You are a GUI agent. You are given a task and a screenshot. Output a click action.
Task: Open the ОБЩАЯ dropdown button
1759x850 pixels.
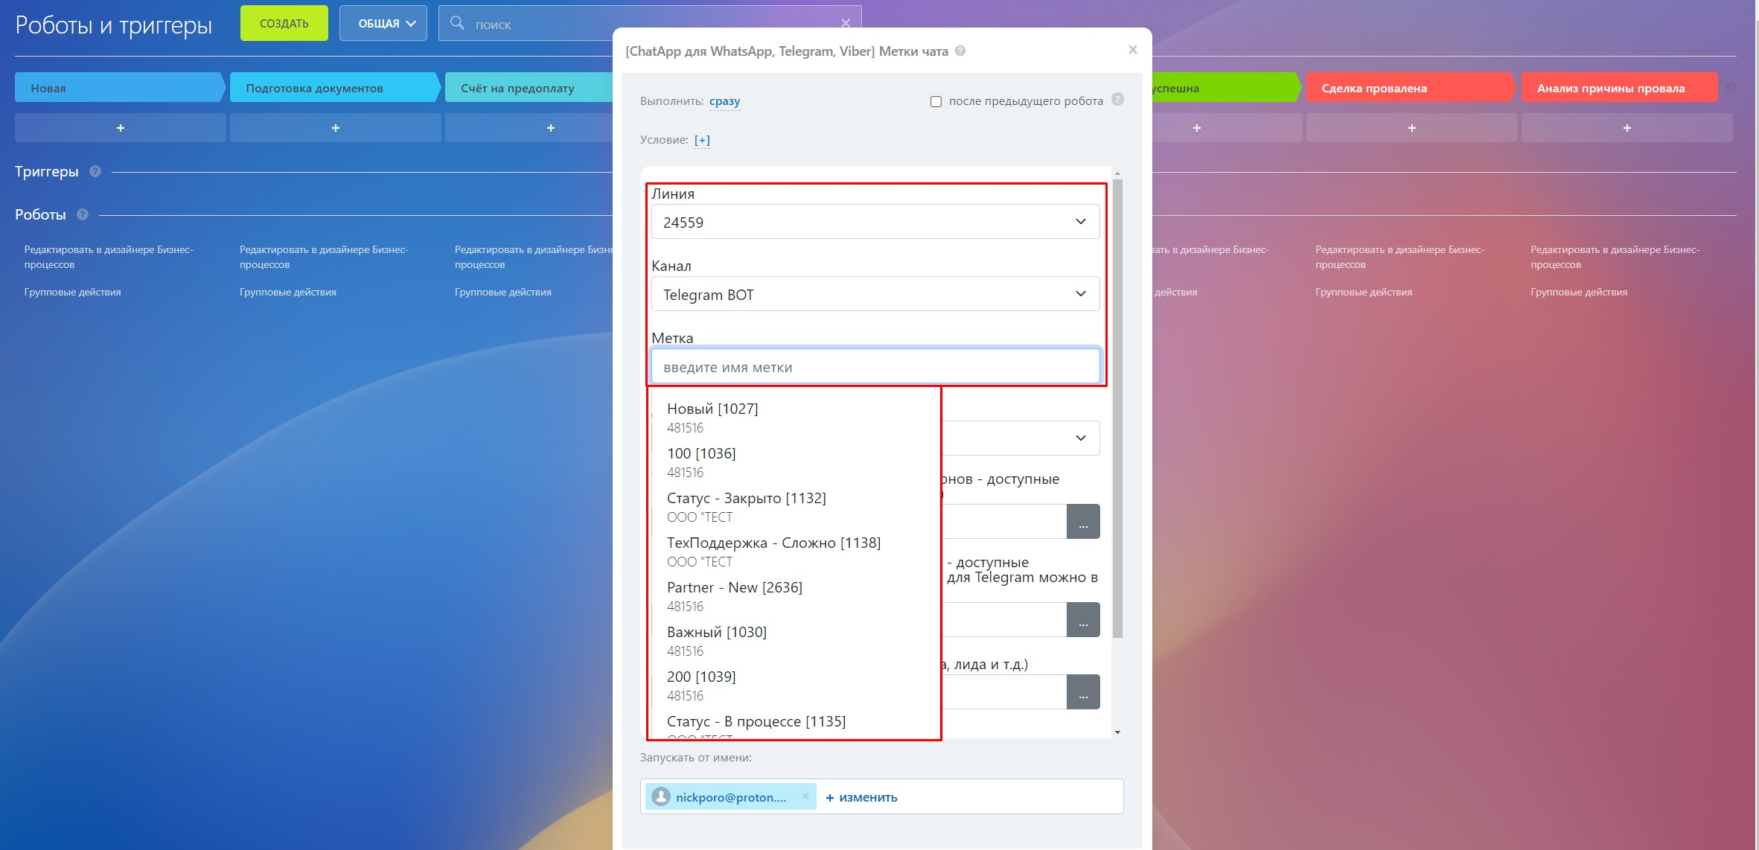[x=383, y=24]
